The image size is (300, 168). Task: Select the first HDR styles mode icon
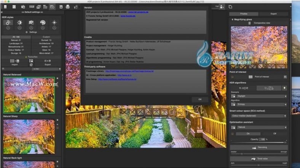click(8, 22)
